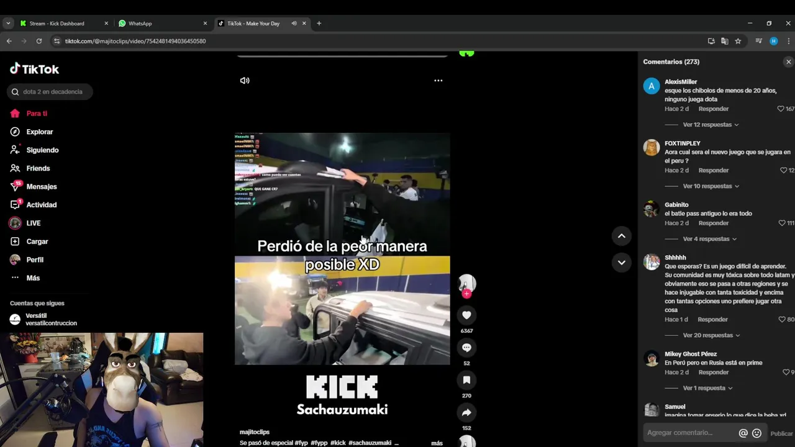Reply to Gabinito's comment
The image size is (795, 447).
pos(714,223)
